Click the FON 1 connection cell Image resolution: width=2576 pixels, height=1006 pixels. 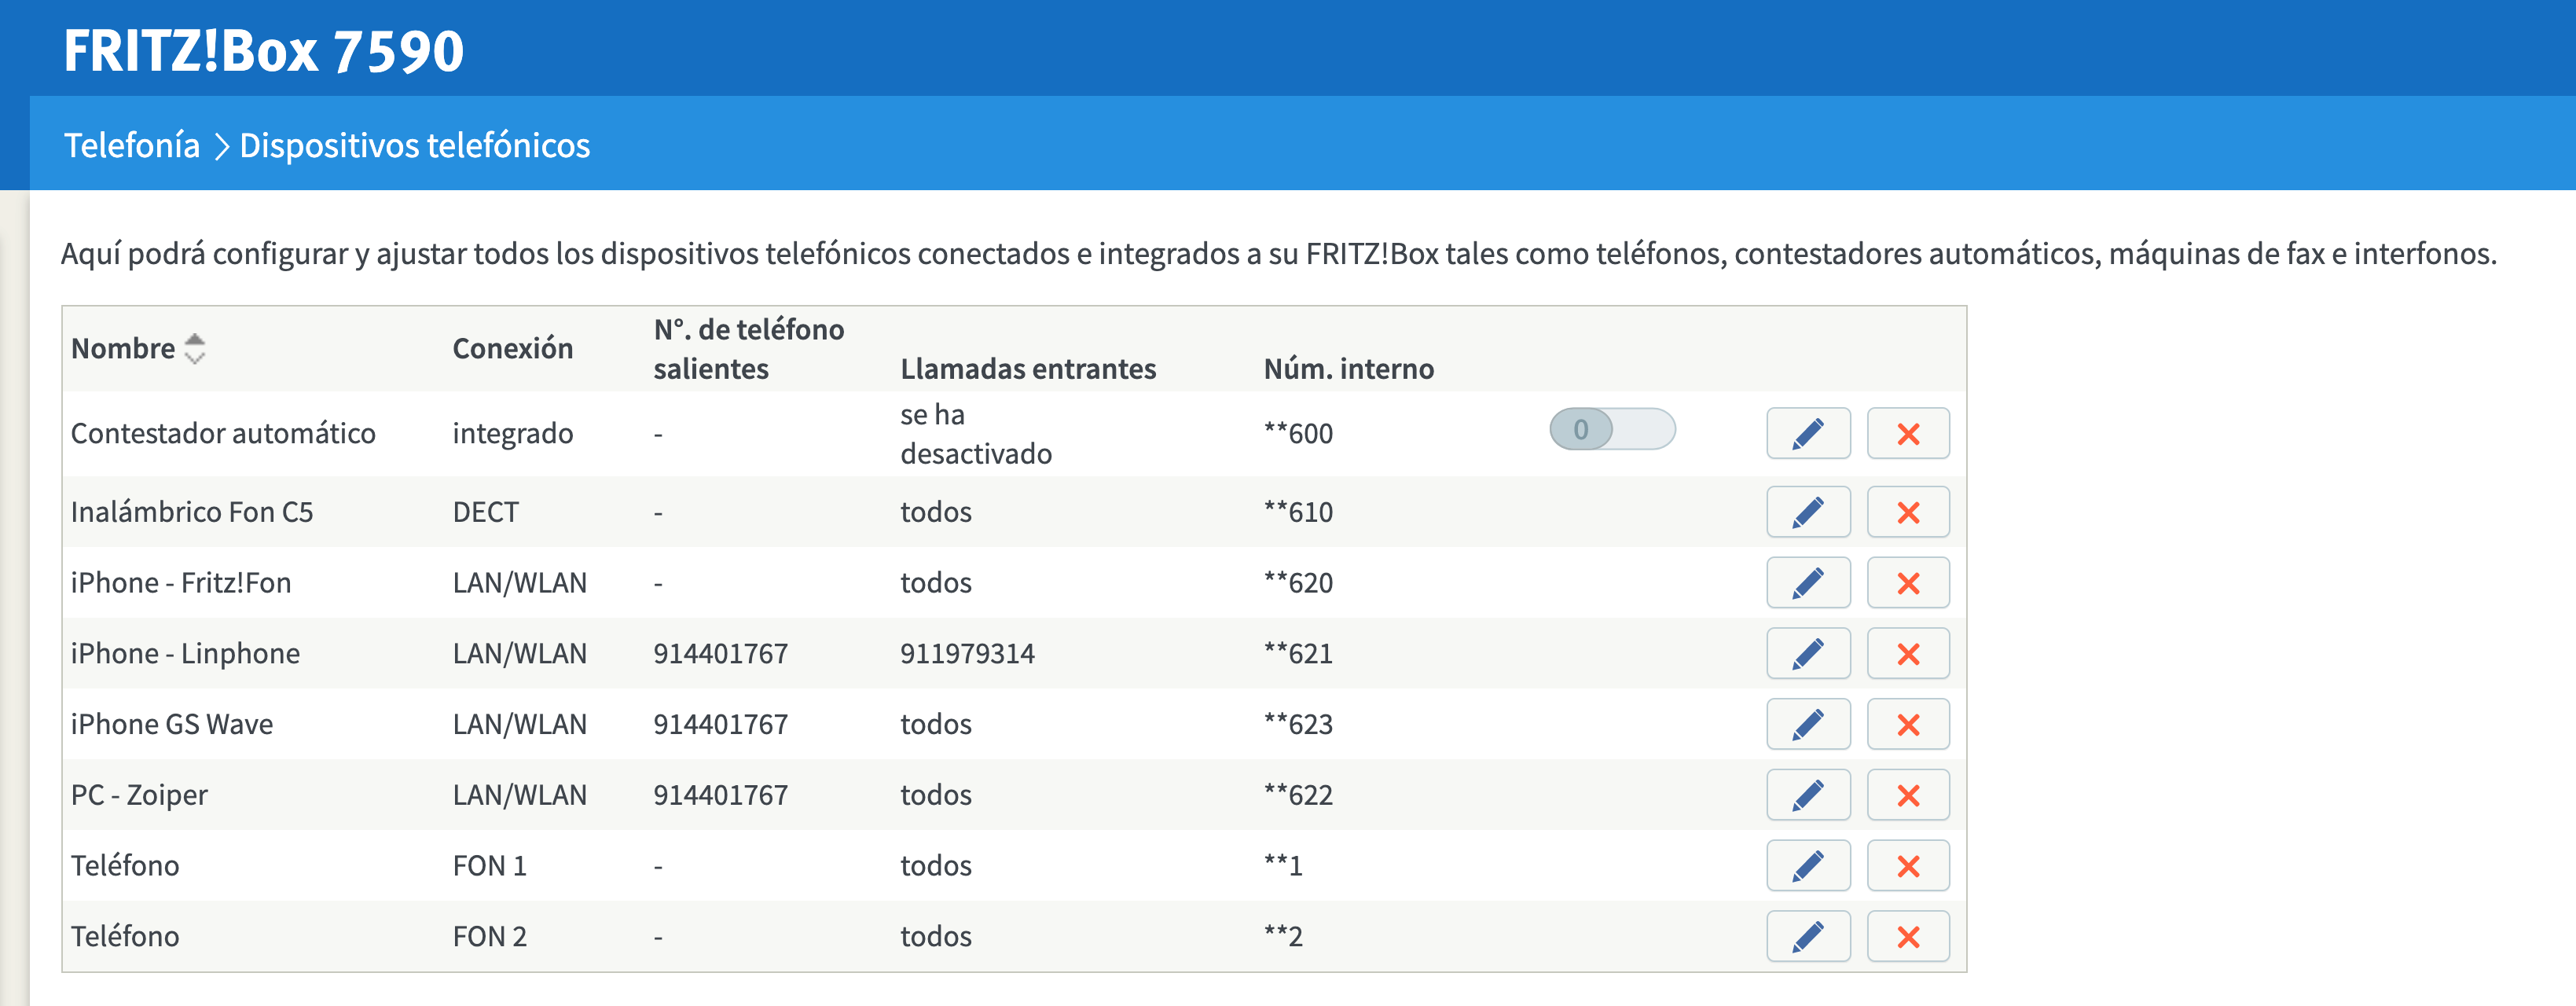tap(489, 866)
